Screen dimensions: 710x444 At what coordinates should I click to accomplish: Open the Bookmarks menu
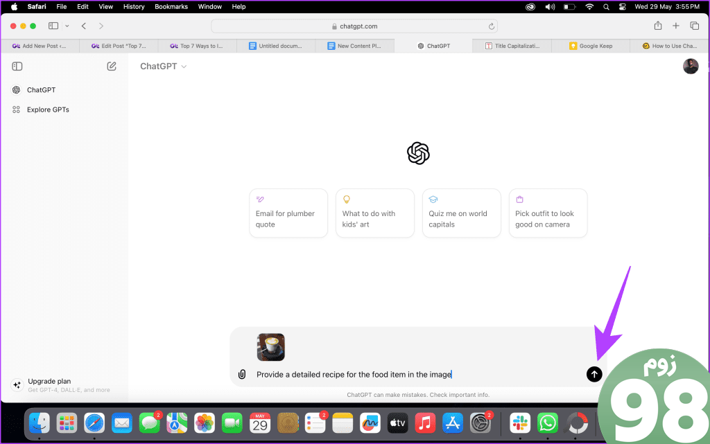(171, 7)
